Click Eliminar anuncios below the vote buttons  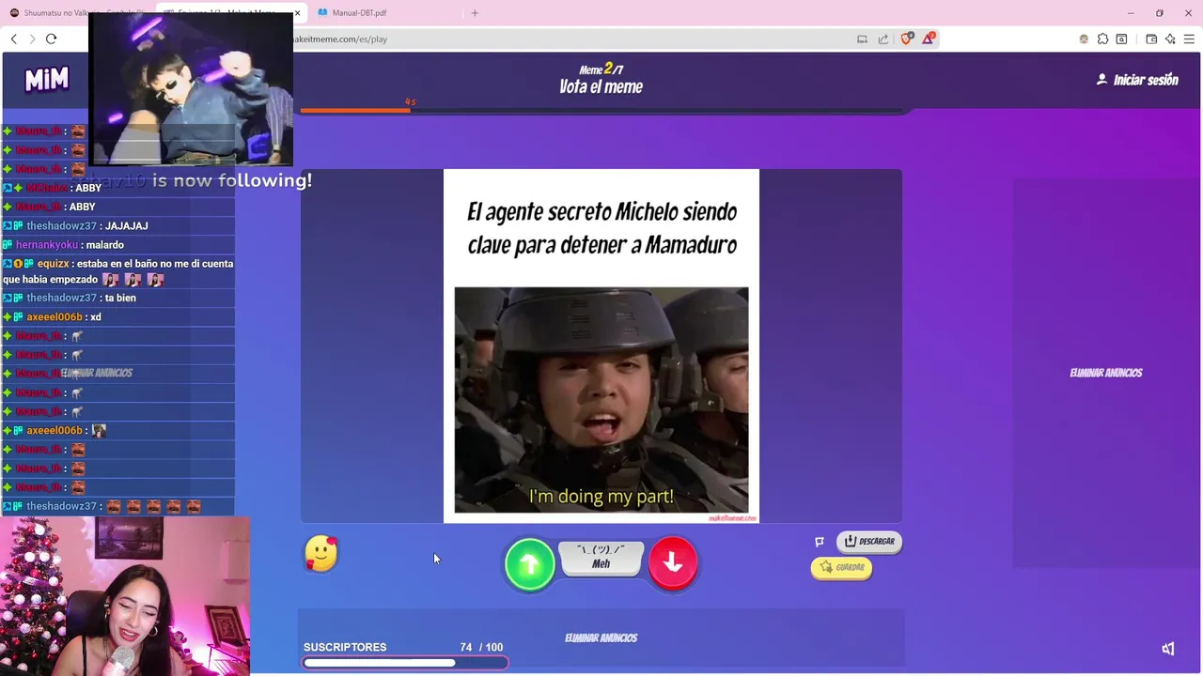601,638
